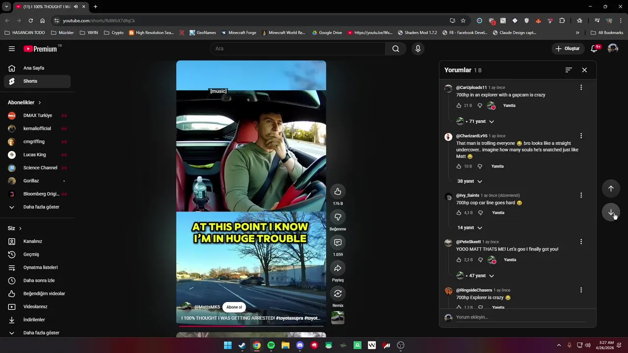
Task: Open DMAX Turkiye subscription
Action: pyautogui.click(x=37, y=116)
